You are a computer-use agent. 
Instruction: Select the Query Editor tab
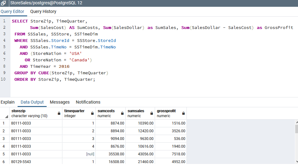pos(12,11)
